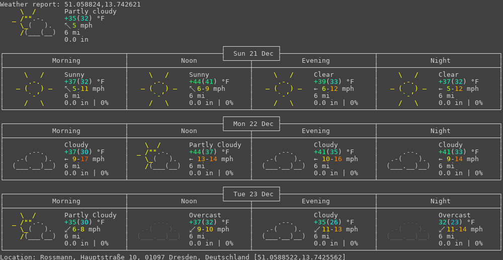Click the Weather report coordinates heading
Viewport: 503px width, 260px height.
[x=70, y=5]
